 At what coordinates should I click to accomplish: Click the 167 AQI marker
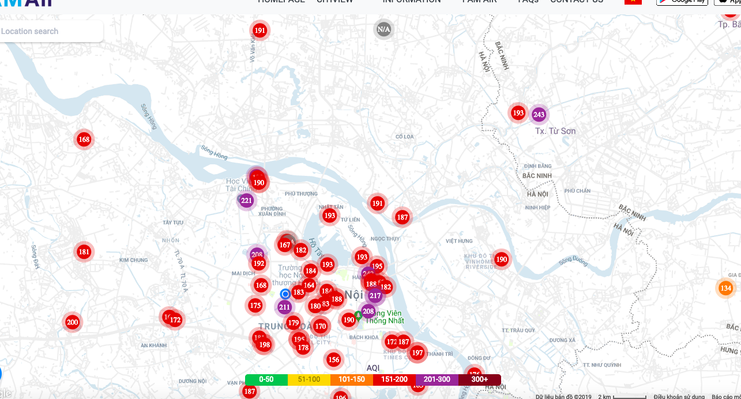(x=285, y=245)
